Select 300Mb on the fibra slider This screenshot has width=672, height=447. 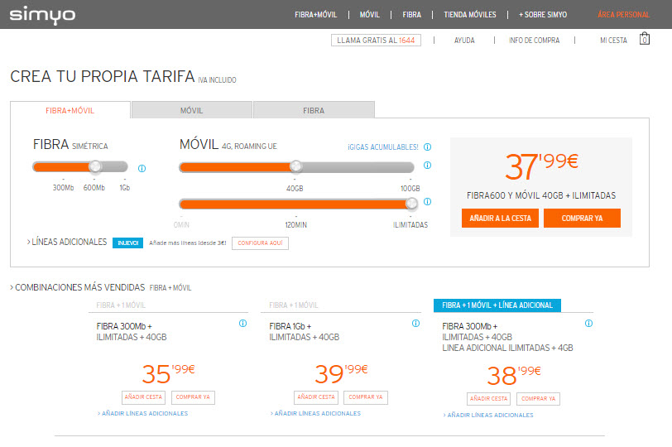coord(64,188)
